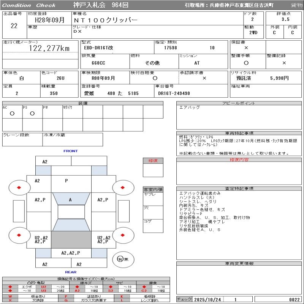Click the red U2 damage code in the legend

(x=43, y=287)
